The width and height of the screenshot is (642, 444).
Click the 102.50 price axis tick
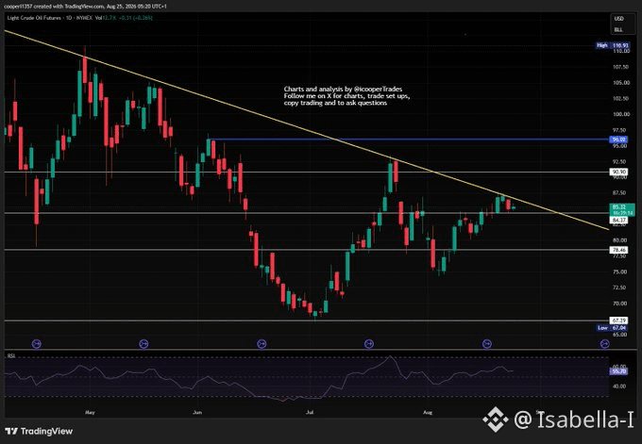coord(621,99)
